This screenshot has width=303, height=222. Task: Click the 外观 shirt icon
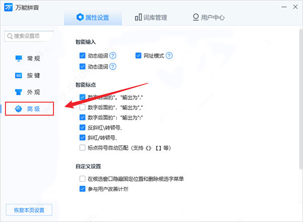click(19, 92)
